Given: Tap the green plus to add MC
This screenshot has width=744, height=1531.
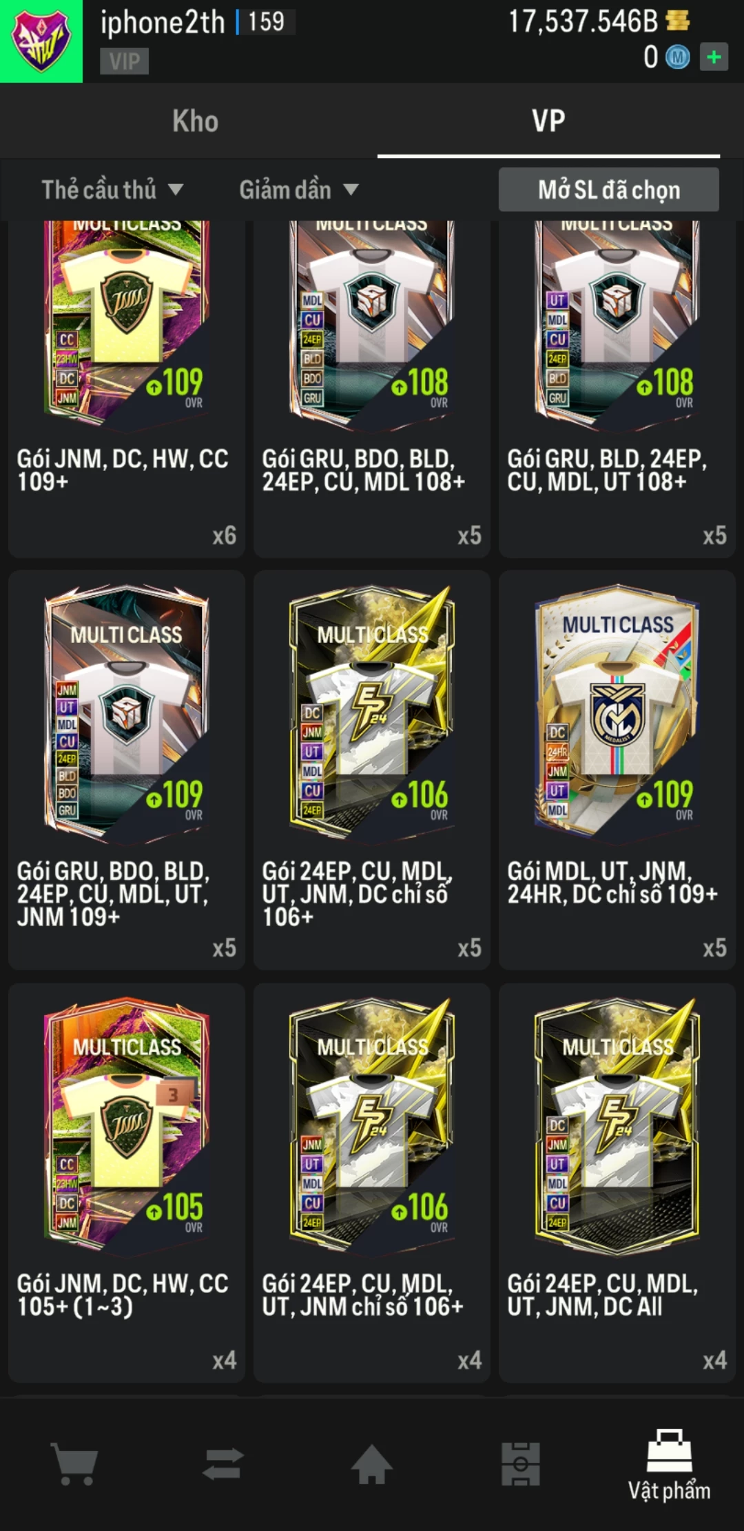Looking at the screenshot, I should coord(714,57).
